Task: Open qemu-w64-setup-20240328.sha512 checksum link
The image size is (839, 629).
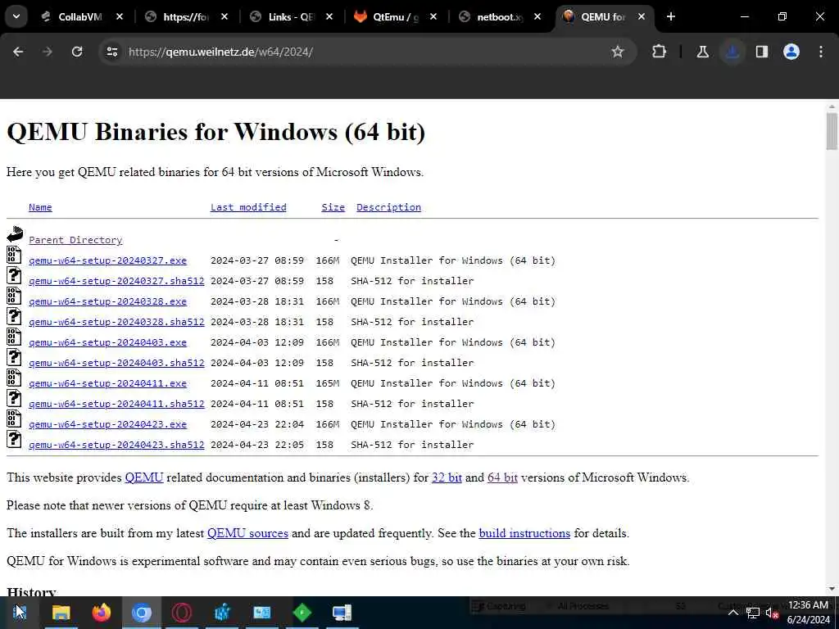Action: point(116,321)
